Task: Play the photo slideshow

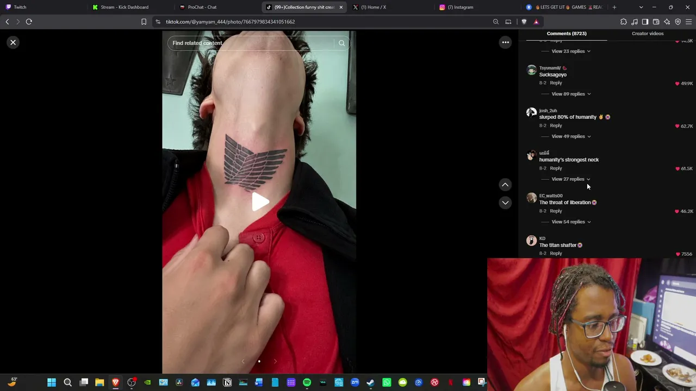Action: [260, 202]
